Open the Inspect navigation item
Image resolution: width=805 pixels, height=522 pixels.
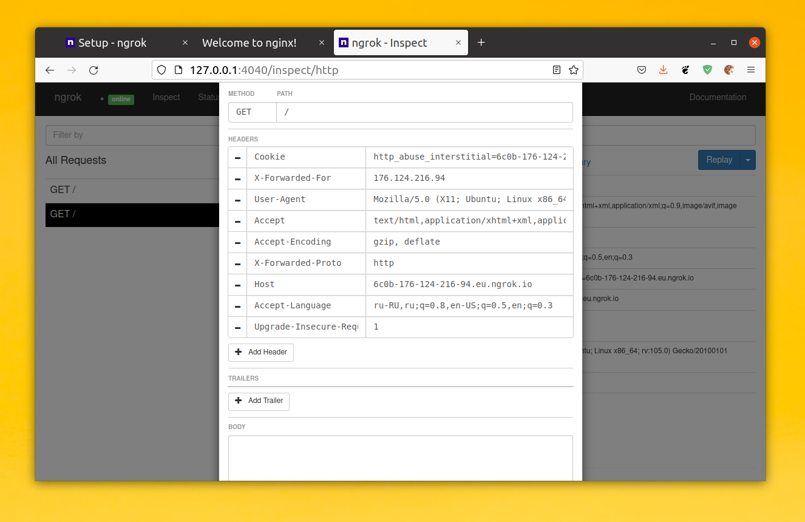point(166,97)
